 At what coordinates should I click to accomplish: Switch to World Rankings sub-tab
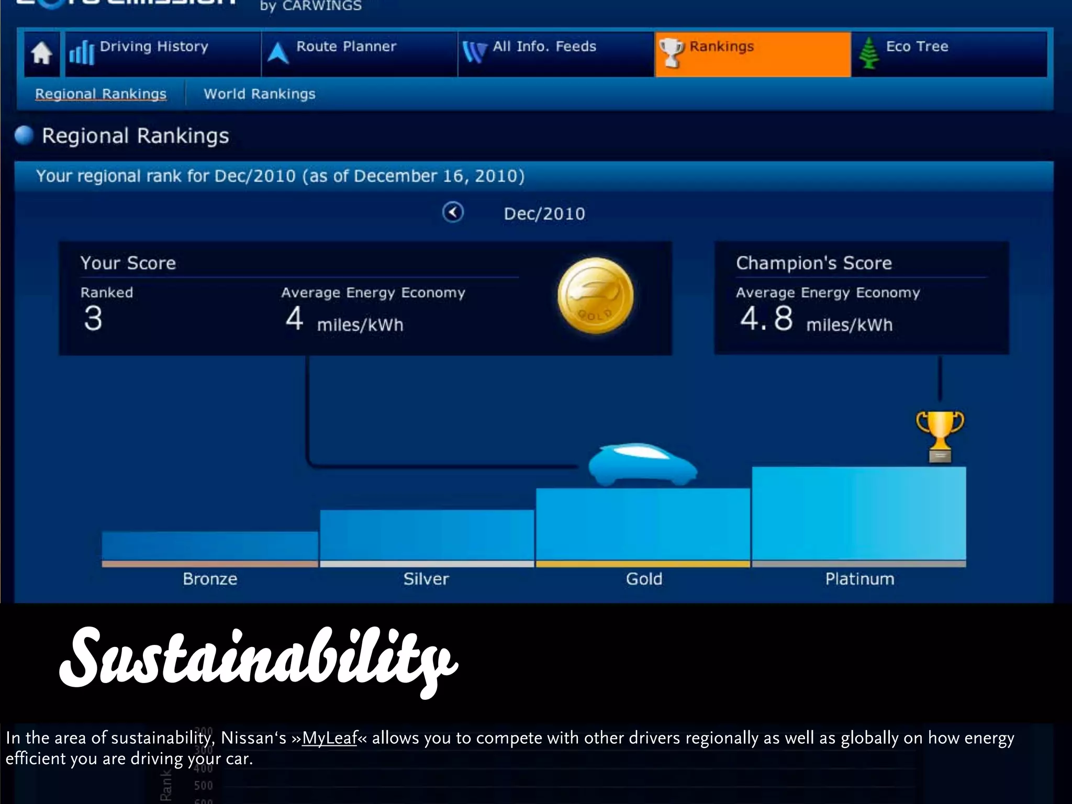pos(260,94)
